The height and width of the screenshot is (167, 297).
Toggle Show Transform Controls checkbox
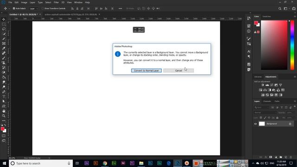(x=43, y=8)
